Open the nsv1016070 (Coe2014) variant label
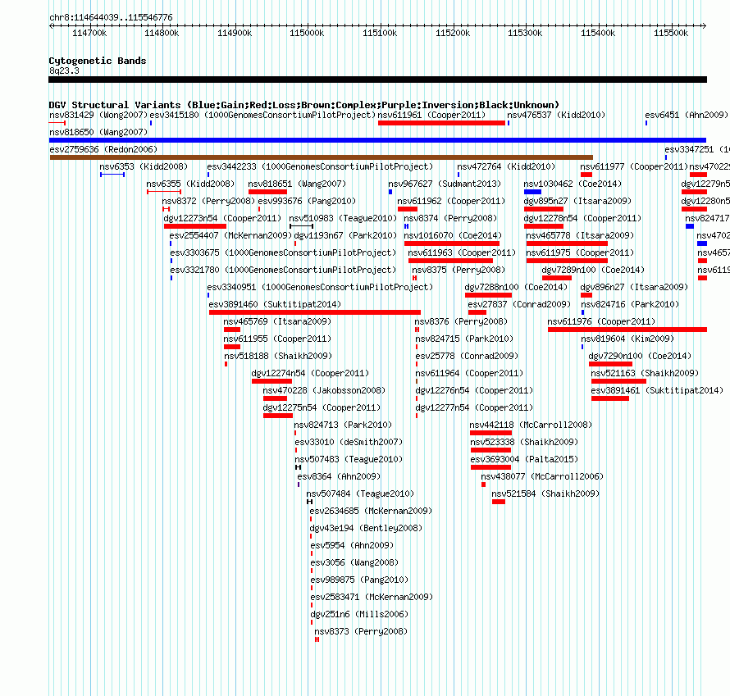This screenshot has width=730, height=696. (453, 235)
